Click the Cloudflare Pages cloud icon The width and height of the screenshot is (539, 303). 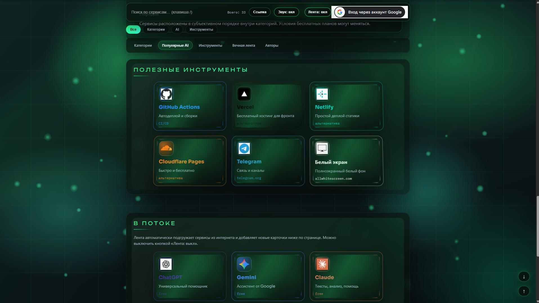click(x=166, y=148)
